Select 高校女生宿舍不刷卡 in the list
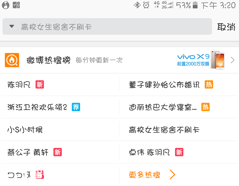This screenshot has width=239, height=186. coord(164,130)
